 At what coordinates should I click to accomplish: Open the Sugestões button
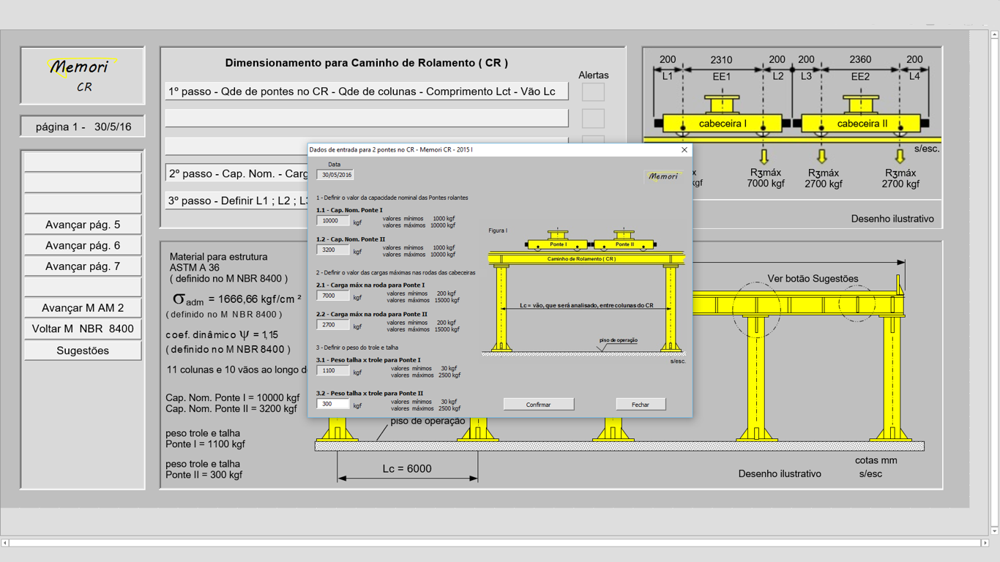(83, 351)
